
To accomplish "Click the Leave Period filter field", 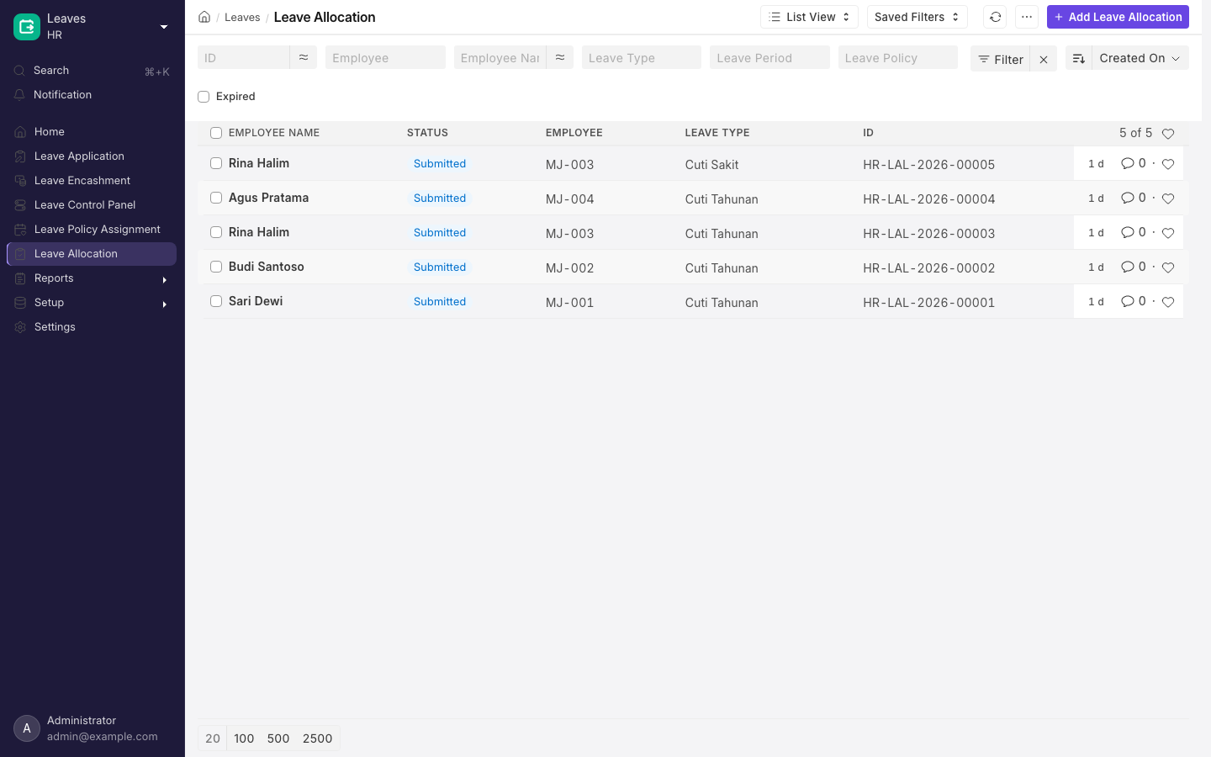I will coord(769,57).
